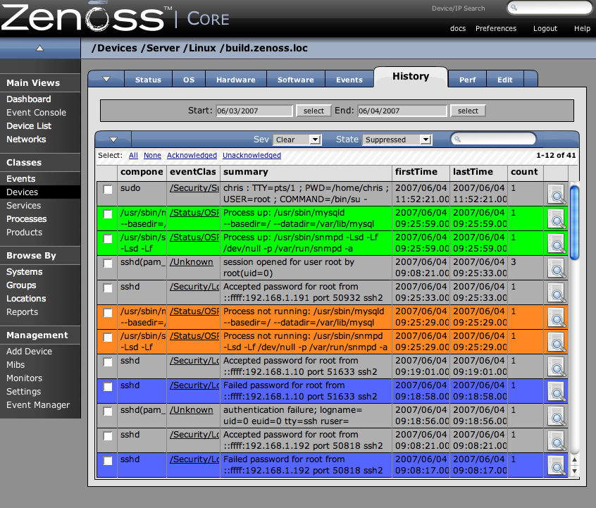The image size is (596, 508).
Task: Tick checkbox for 'authentication failure' event
Action: [108, 411]
